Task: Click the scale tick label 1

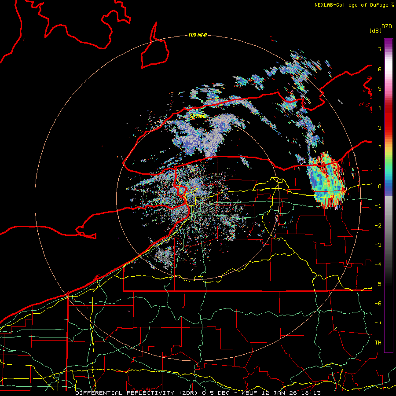Action: (380, 167)
